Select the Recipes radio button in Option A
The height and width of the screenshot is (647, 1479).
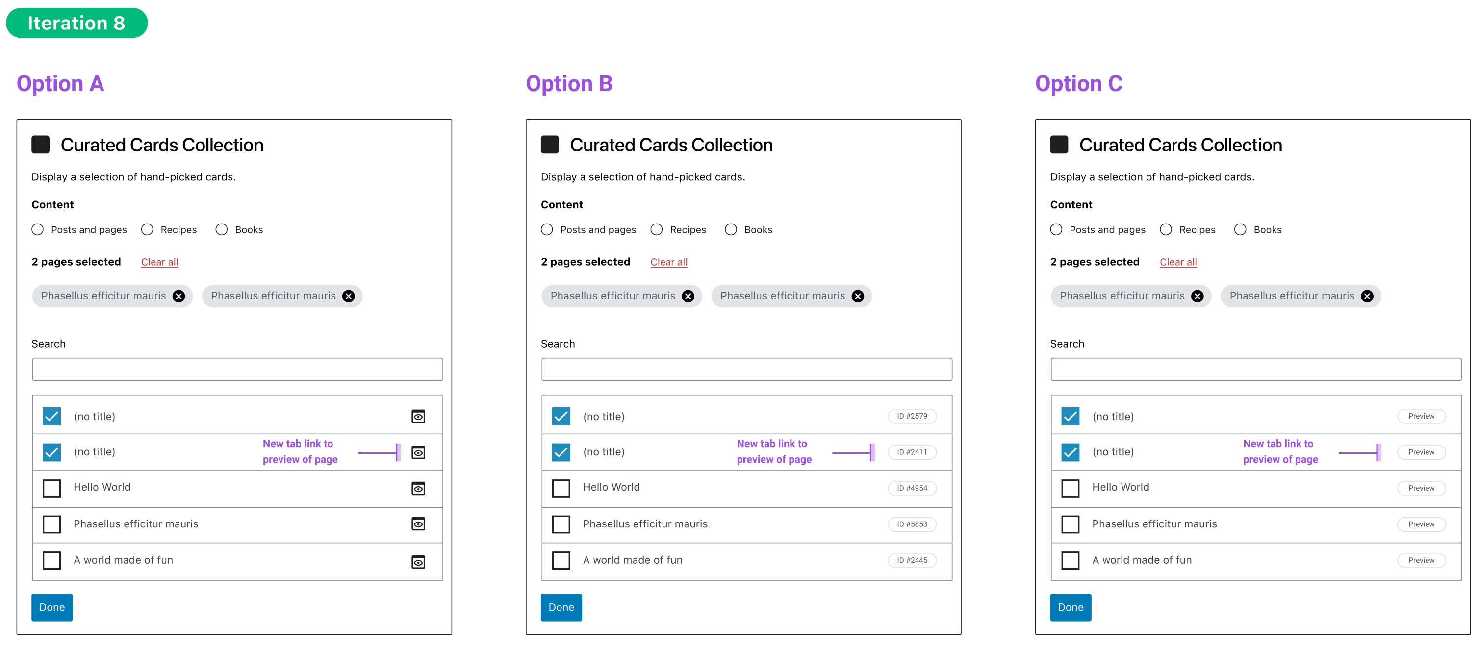(148, 229)
